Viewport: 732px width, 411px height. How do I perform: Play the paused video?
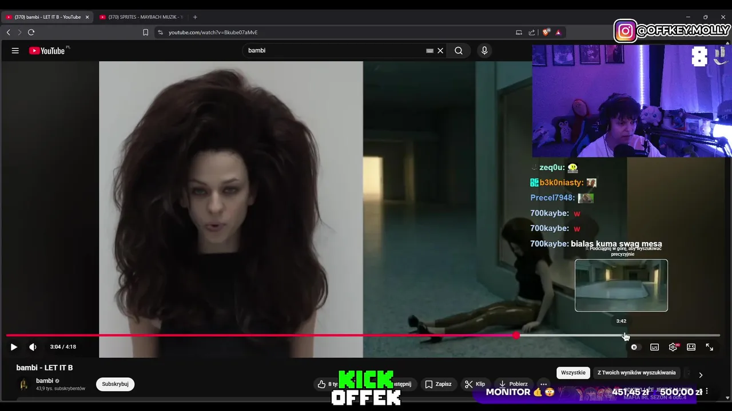14,346
